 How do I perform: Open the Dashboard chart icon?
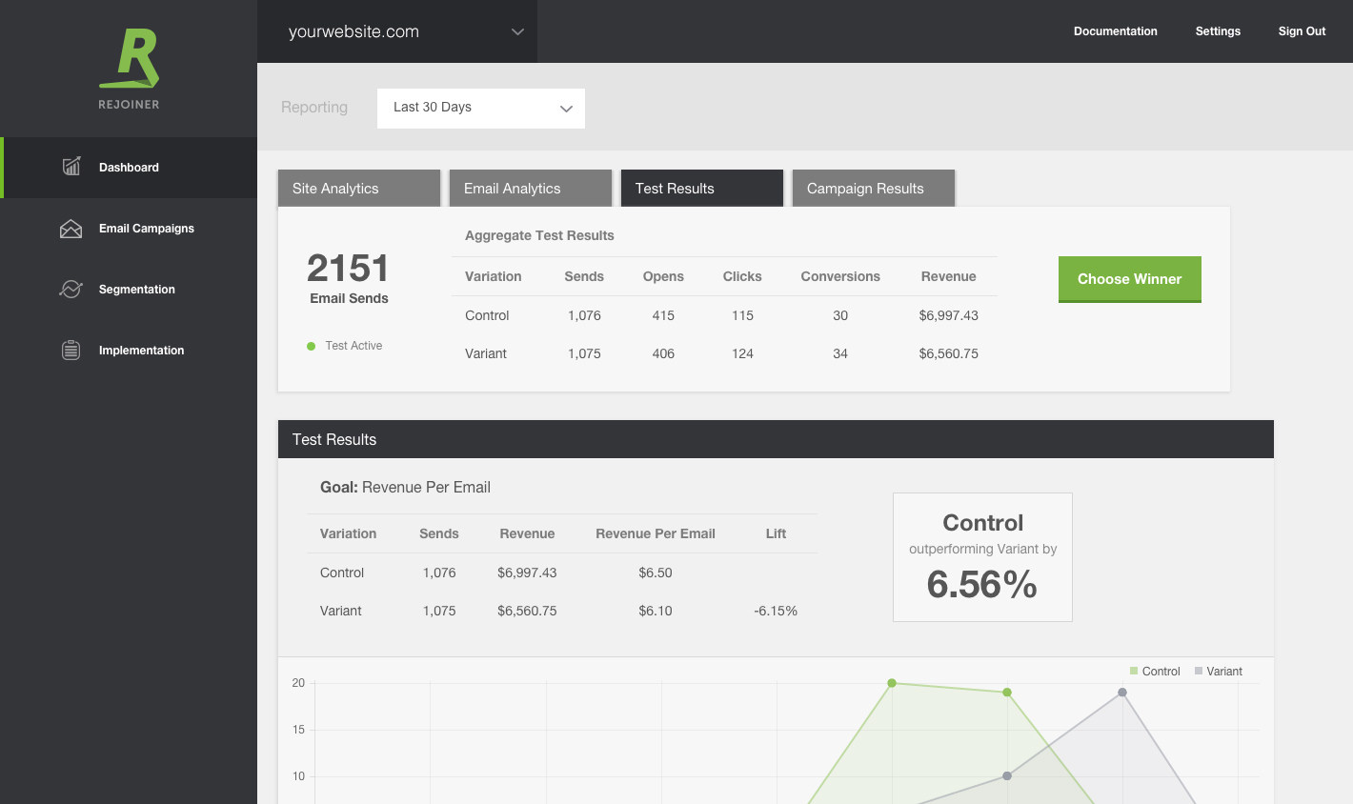pyautogui.click(x=71, y=167)
